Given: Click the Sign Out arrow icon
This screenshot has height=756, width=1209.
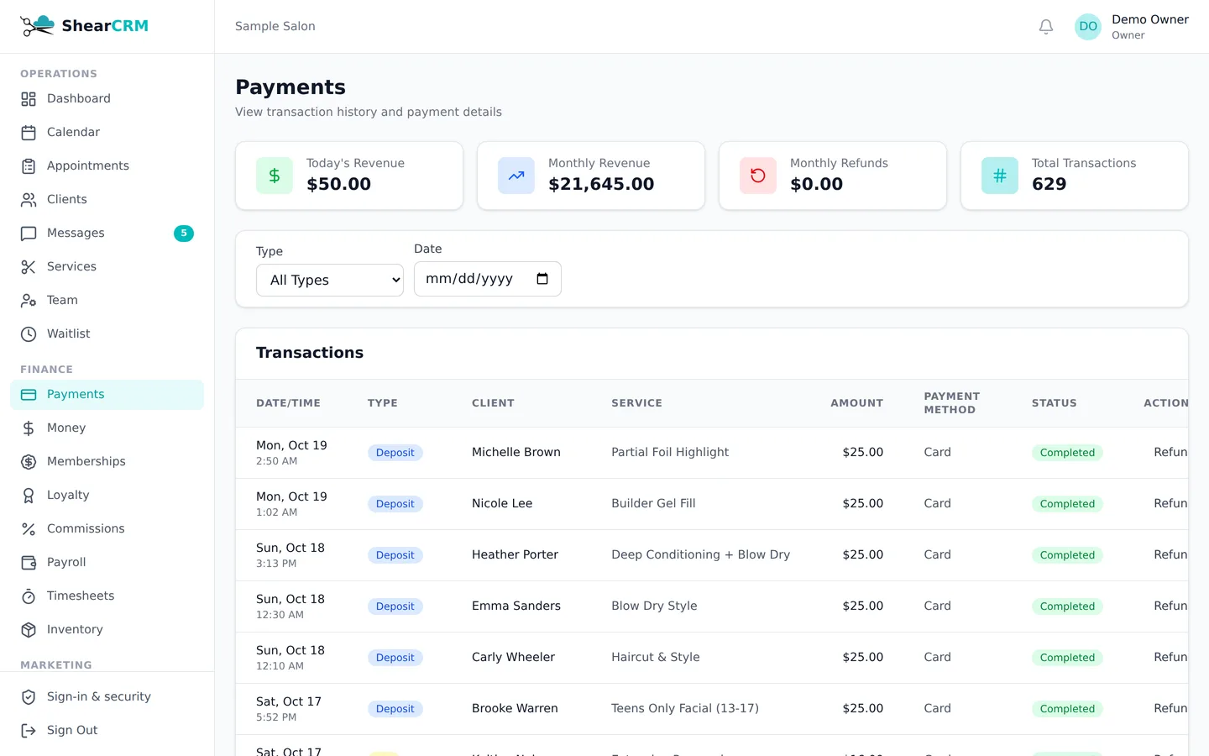Looking at the screenshot, I should 29,731.
